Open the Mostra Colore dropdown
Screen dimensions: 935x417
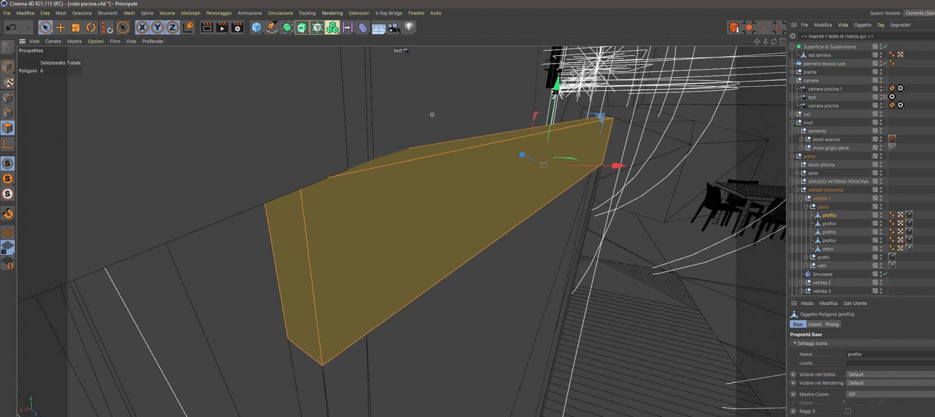point(890,394)
